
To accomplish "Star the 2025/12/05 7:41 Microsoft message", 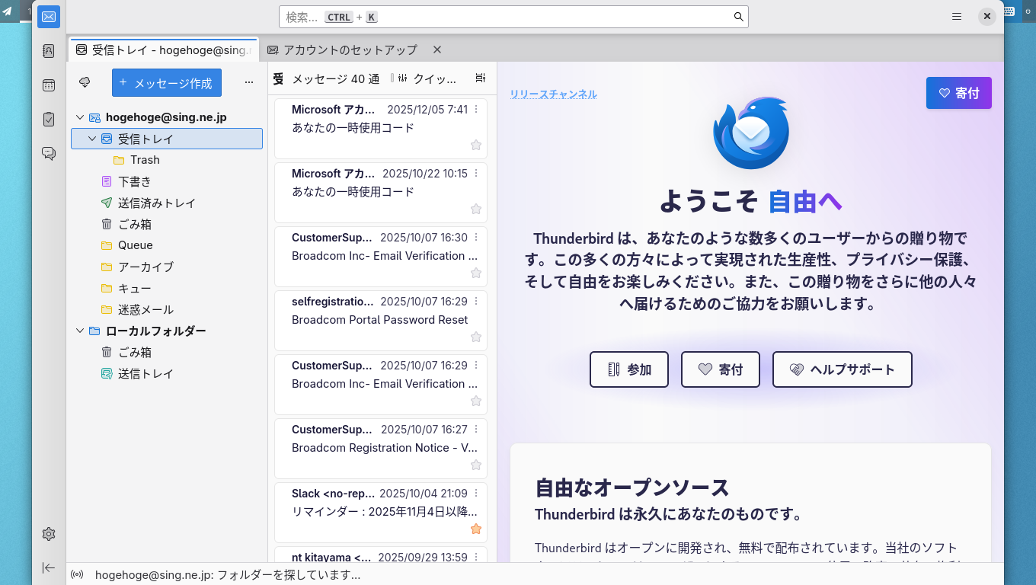I will (476, 145).
